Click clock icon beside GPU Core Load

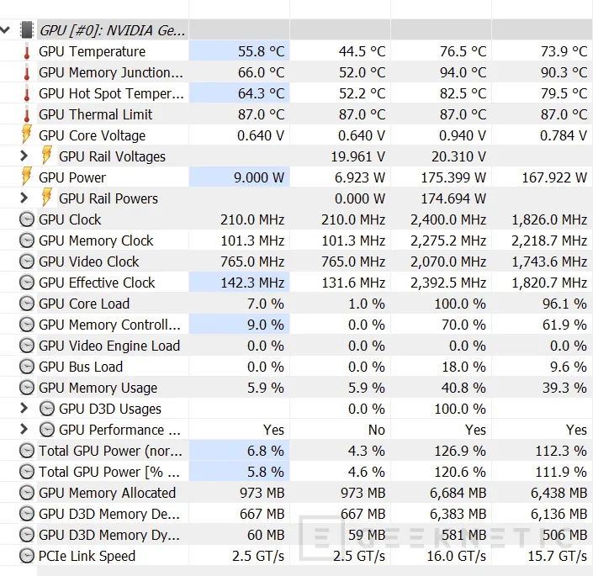27,304
